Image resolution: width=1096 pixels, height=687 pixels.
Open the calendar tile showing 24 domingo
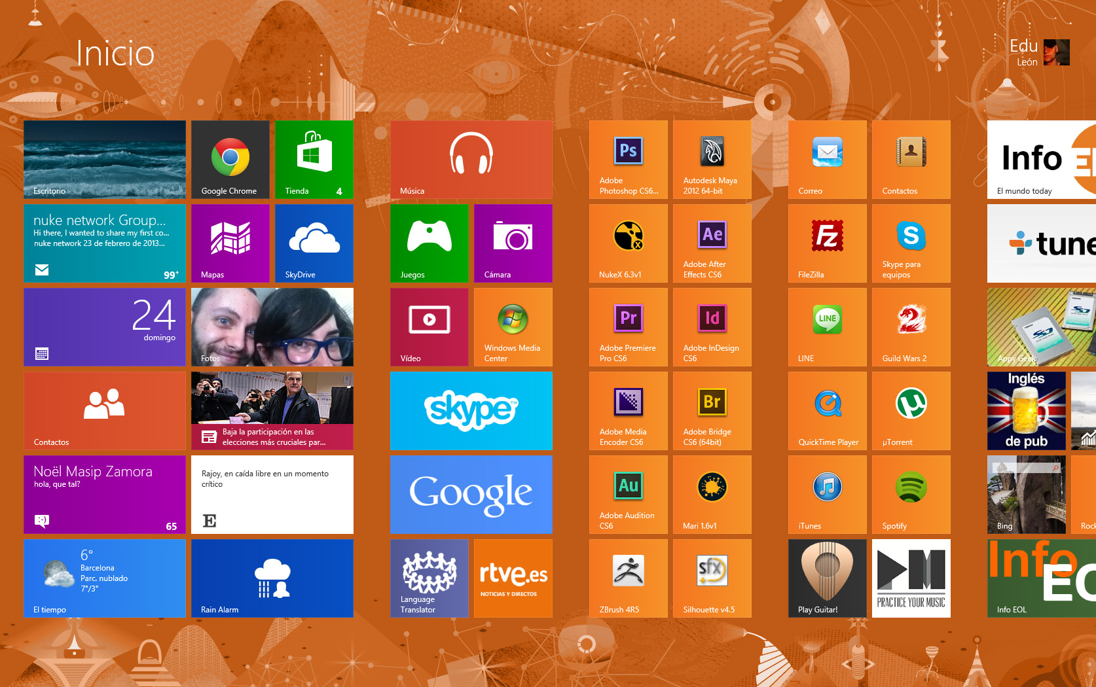(104, 327)
